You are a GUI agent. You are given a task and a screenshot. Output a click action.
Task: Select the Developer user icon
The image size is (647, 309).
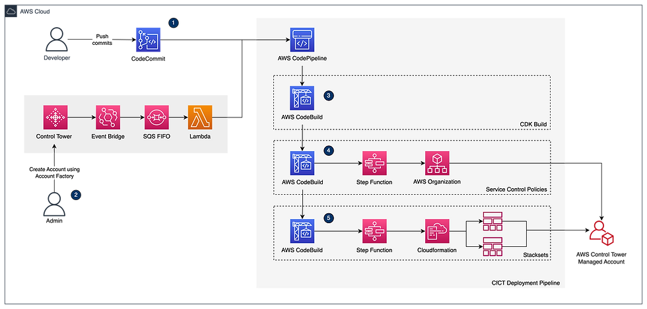coord(57,39)
